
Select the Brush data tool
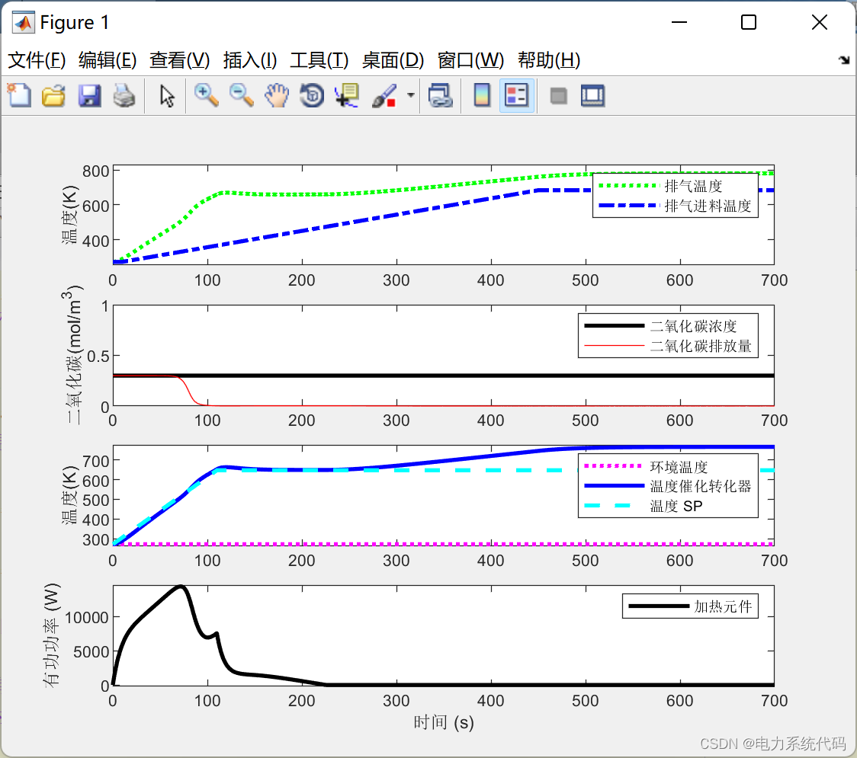pos(384,95)
